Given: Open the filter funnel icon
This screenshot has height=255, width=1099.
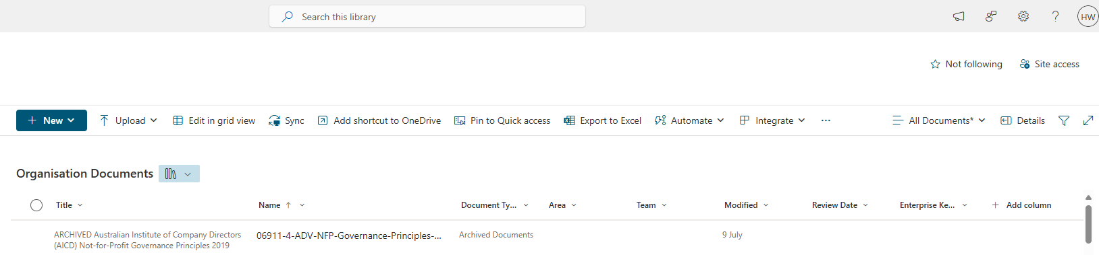Looking at the screenshot, I should point(1064,120).
